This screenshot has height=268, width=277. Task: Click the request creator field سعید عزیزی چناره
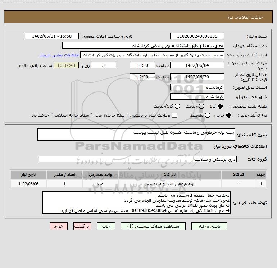152,55
